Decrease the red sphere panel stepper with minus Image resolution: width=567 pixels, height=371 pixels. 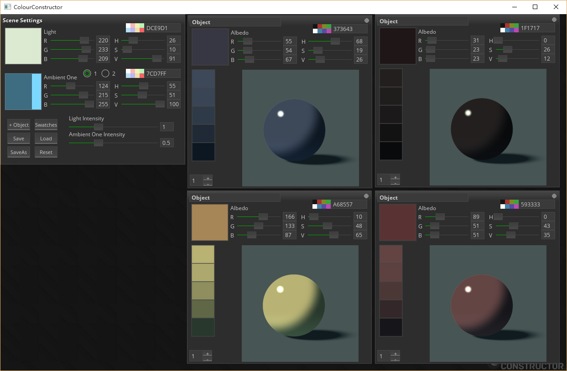point(395,359)
